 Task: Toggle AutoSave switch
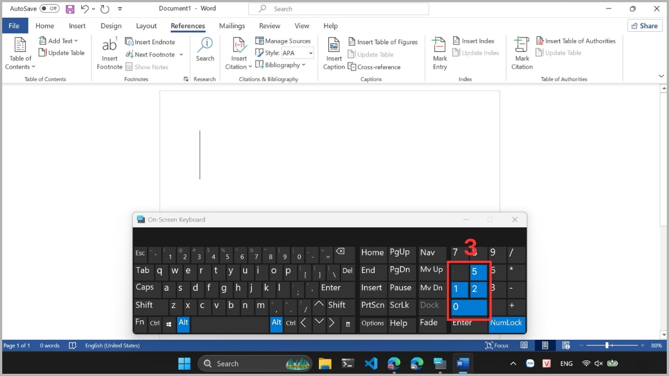pos(50,8)
